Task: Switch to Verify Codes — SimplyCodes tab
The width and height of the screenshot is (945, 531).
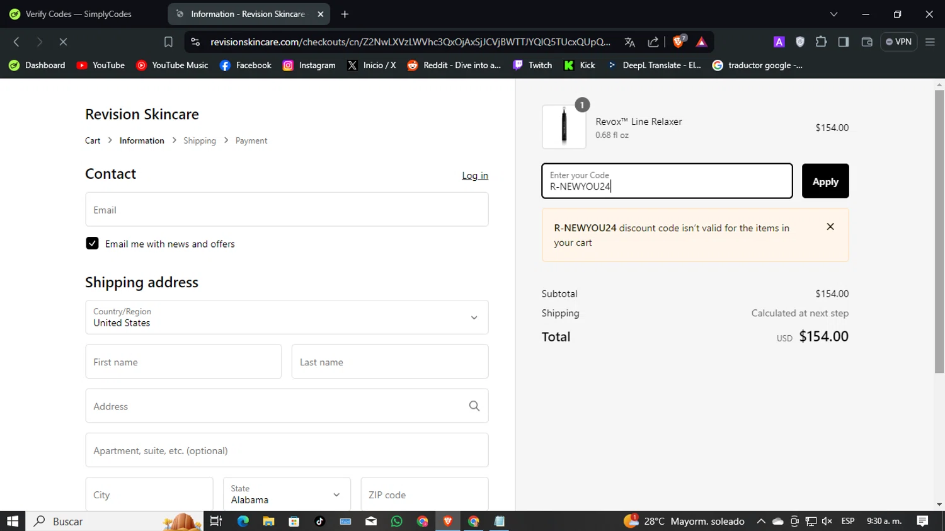Action: point(80,14)
